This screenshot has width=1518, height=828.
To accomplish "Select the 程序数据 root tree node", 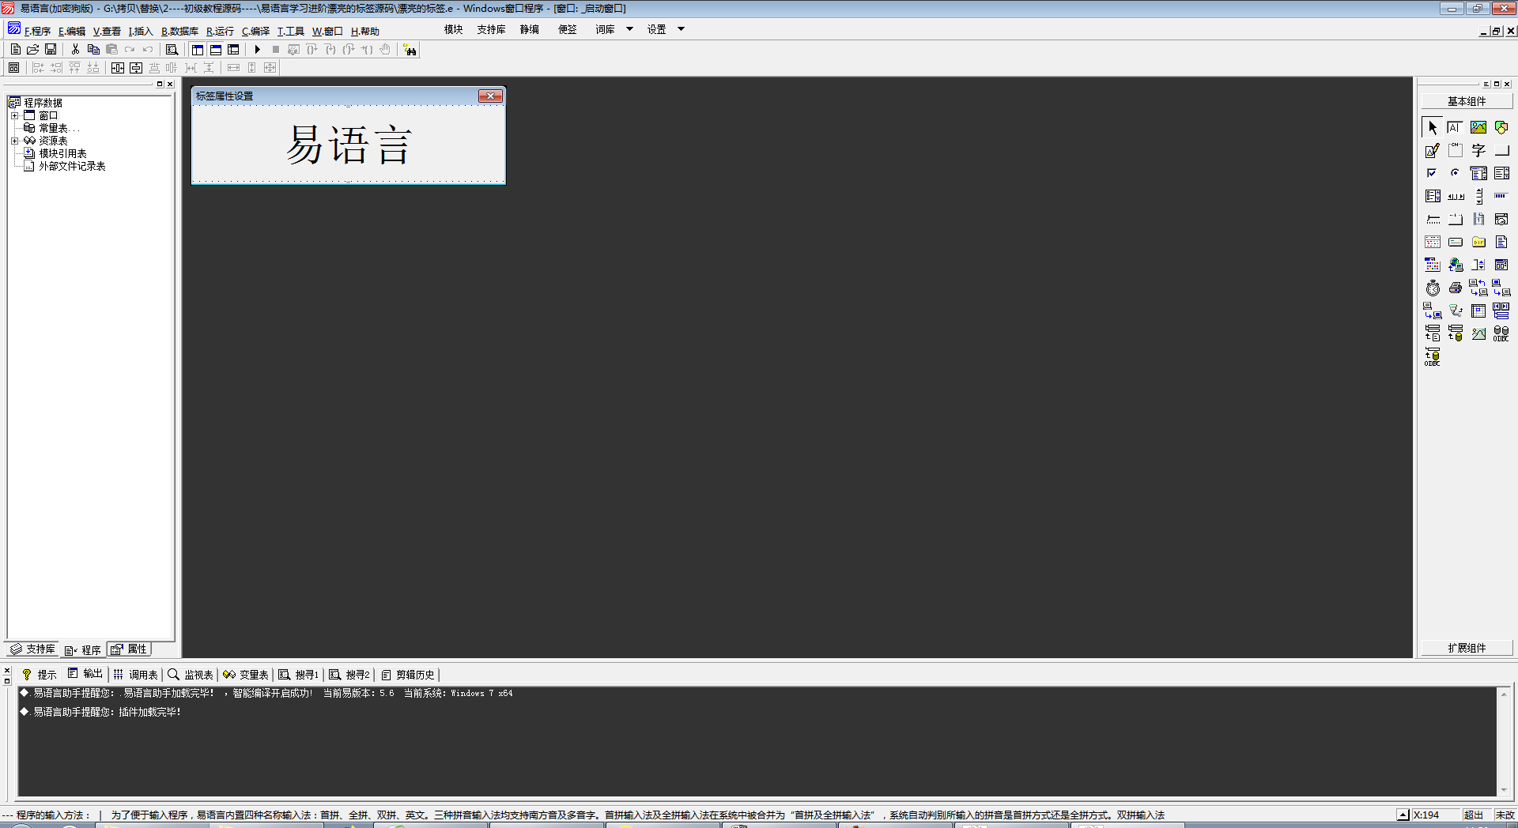I will [x=43, y=103].
